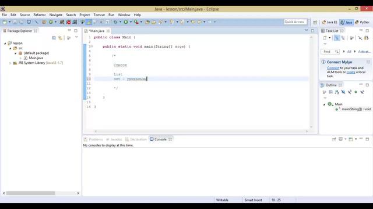Screen dimensions: 373x209
Task: Click the Debug bug icon in toolbar
Action: [x=115, y=22]
